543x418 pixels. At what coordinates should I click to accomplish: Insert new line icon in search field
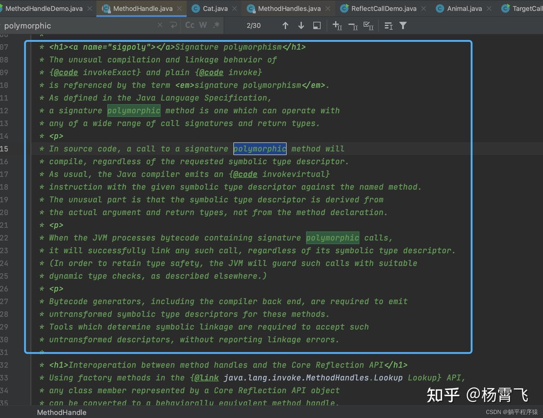pyautogui.click(x=173, y=25)
